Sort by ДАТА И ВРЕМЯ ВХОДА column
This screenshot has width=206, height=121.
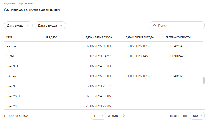[99, 37]
